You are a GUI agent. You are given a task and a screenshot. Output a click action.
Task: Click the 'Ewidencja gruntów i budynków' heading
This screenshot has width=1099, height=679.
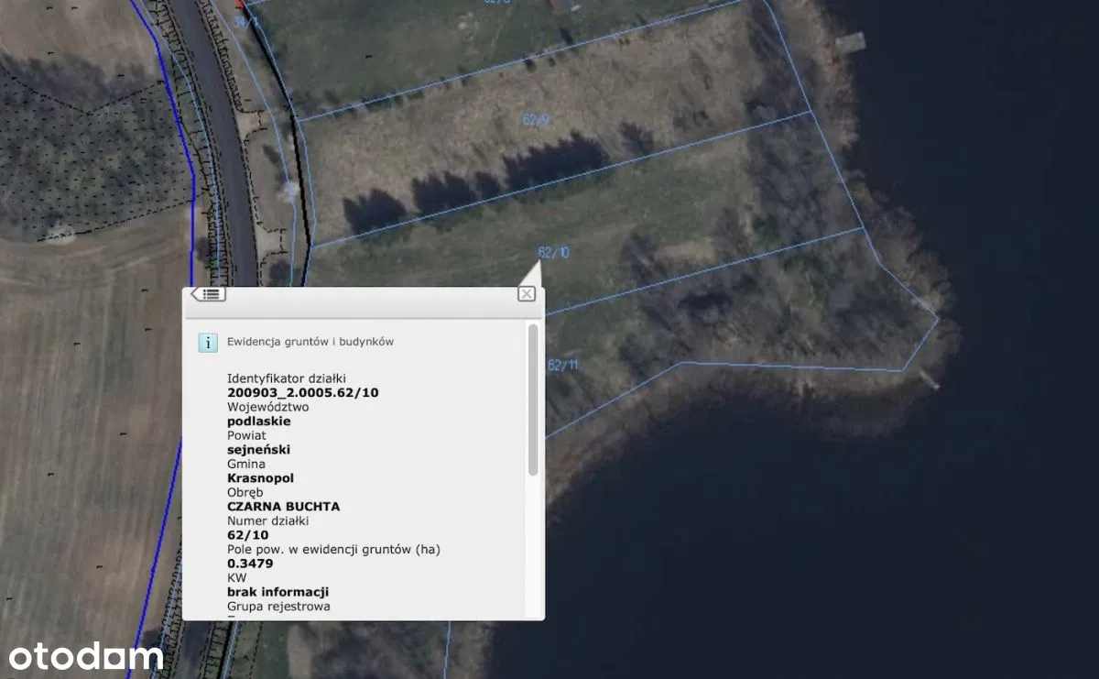310,342
